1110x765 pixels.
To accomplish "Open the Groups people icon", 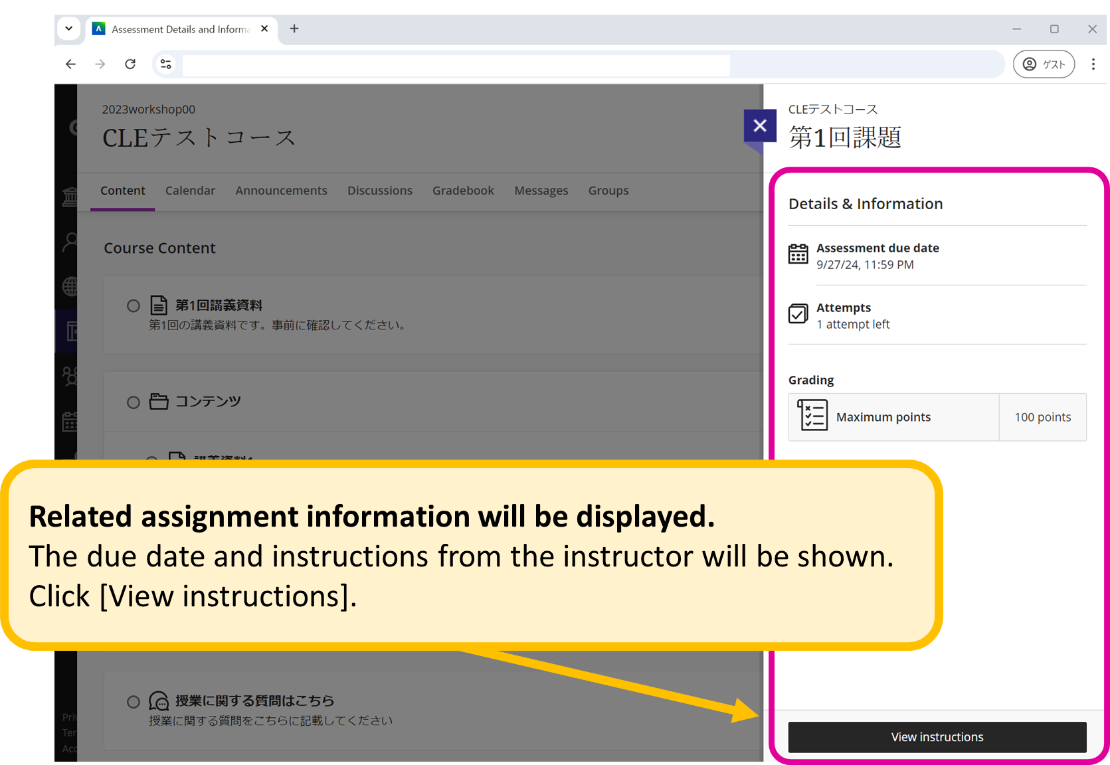I will pyautogui.click(x=70, y=377).
